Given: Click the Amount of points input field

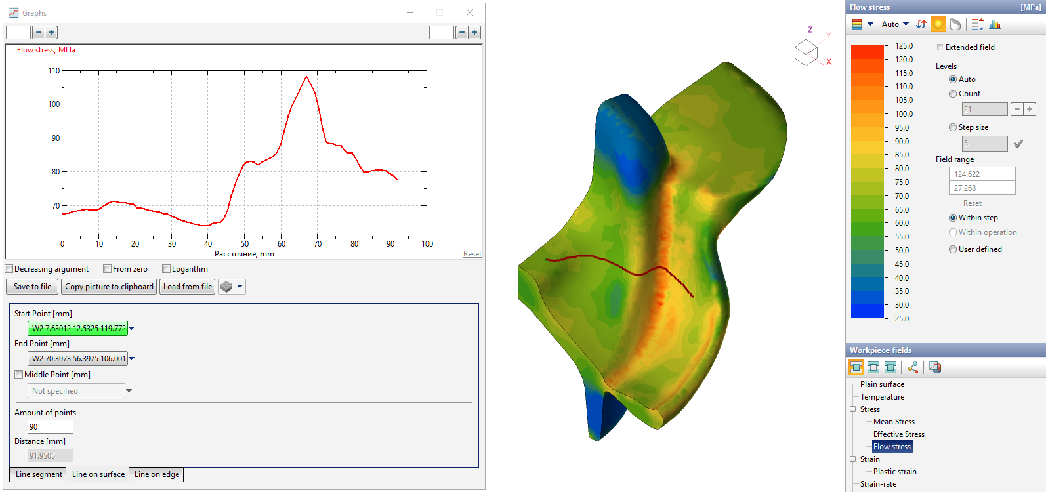Looking at the screenshot, I should pyautogui.click(x=51, y=426).
